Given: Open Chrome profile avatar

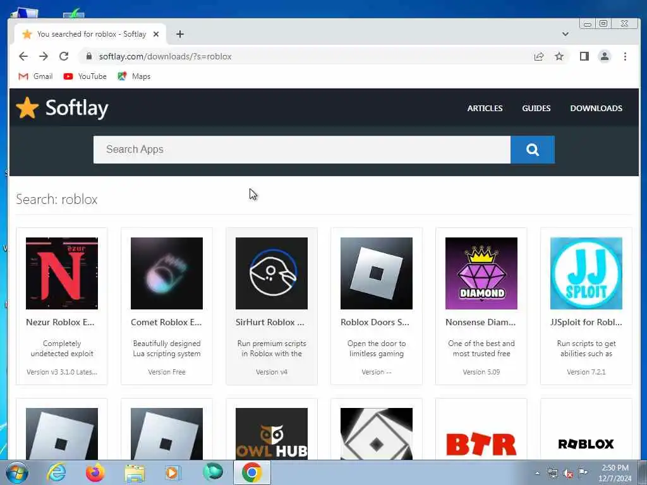Looking at the screenshot, I should pyautogui.click(x=605, y=56).
